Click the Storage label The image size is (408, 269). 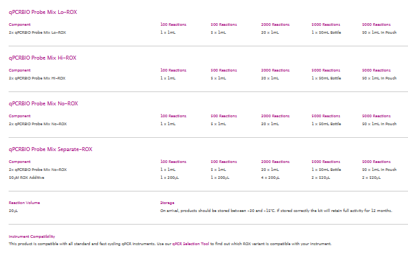167,203
